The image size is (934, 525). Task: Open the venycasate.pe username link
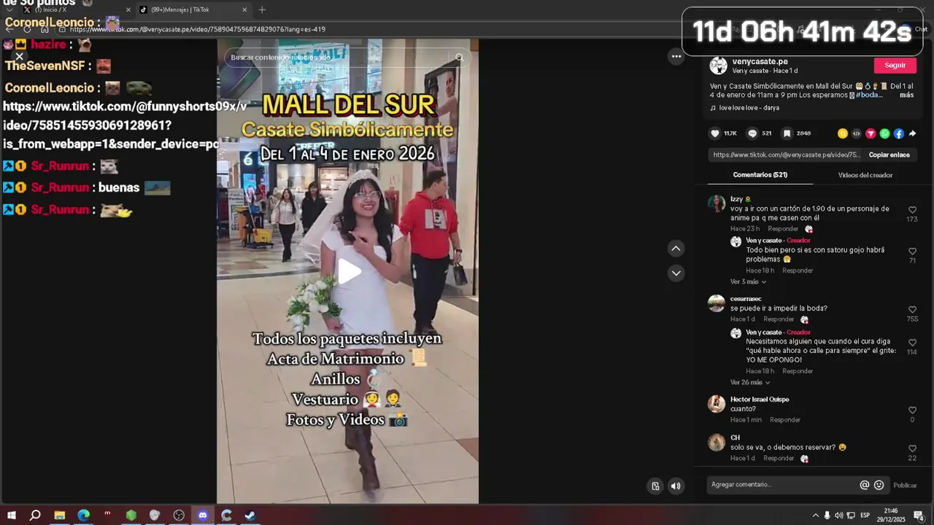(760, 61)
